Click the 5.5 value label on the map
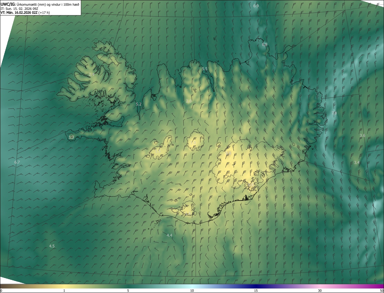 tap(205, 69)
